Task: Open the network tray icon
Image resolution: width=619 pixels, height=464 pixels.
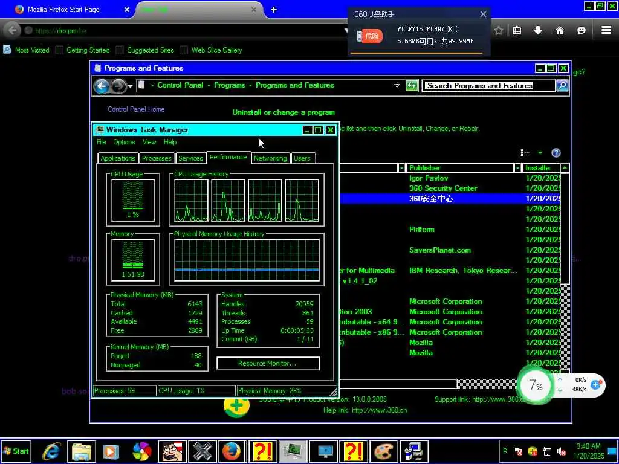Action: pos(547,451)
